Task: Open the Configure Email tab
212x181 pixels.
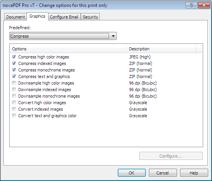Action: point(64,17)
